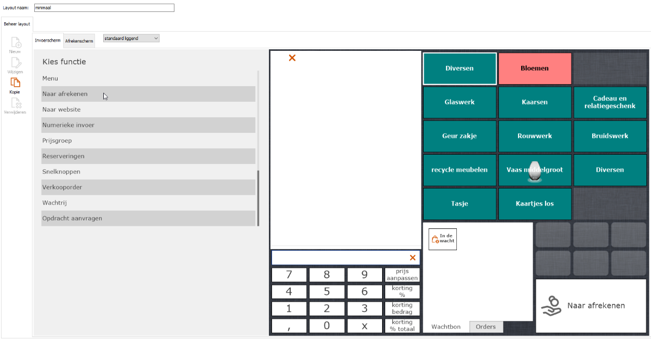Click the Verwijderen delete icon
Image resolution: width=651 pixels, height=340 pixels.
[16, 103]
